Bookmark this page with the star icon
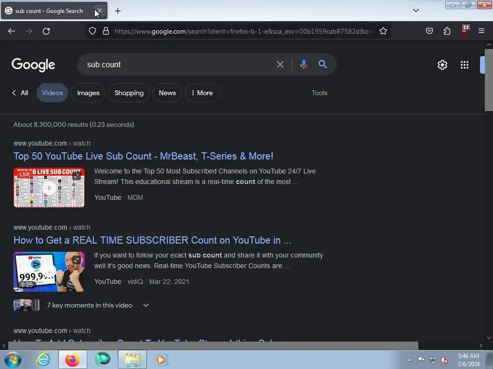 pyautogui.click(x=383, y=31)
